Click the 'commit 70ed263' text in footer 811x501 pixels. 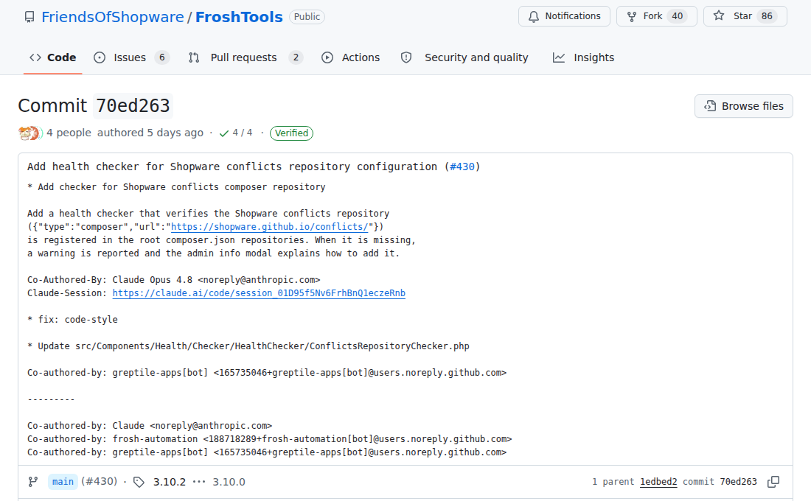pyautogui.click(x=720, y=481)
